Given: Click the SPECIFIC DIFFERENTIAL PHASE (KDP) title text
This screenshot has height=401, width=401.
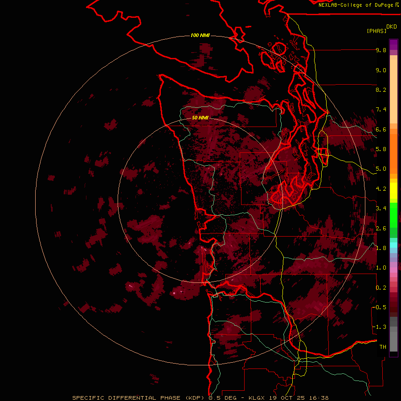Looking at the screenshot, I should point(139,398).
